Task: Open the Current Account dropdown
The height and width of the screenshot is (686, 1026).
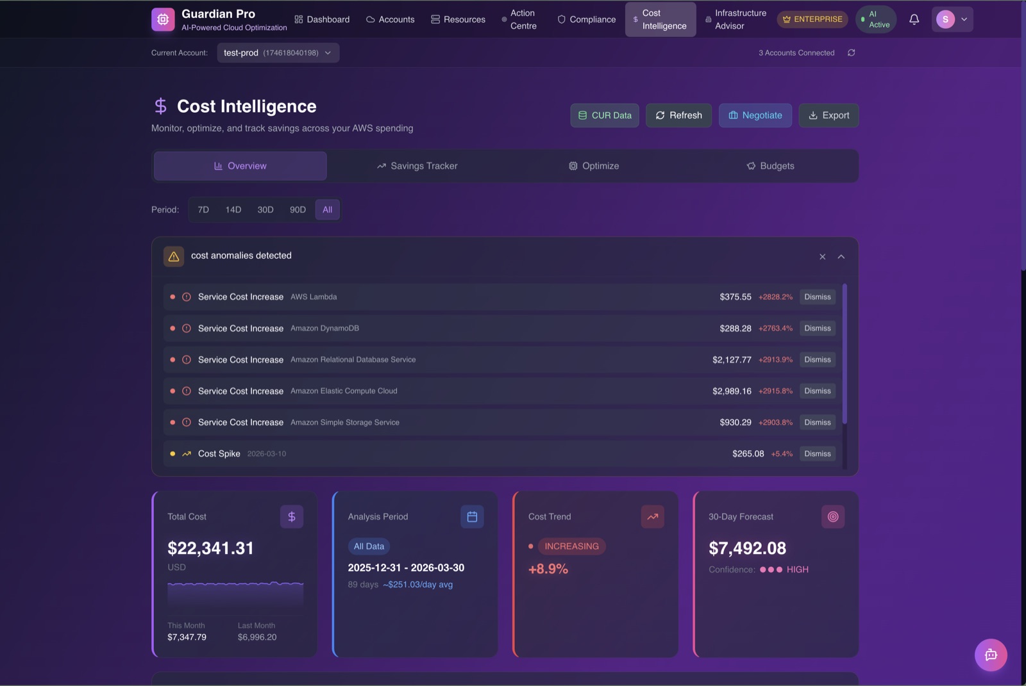Action: [x=278, y=53]
